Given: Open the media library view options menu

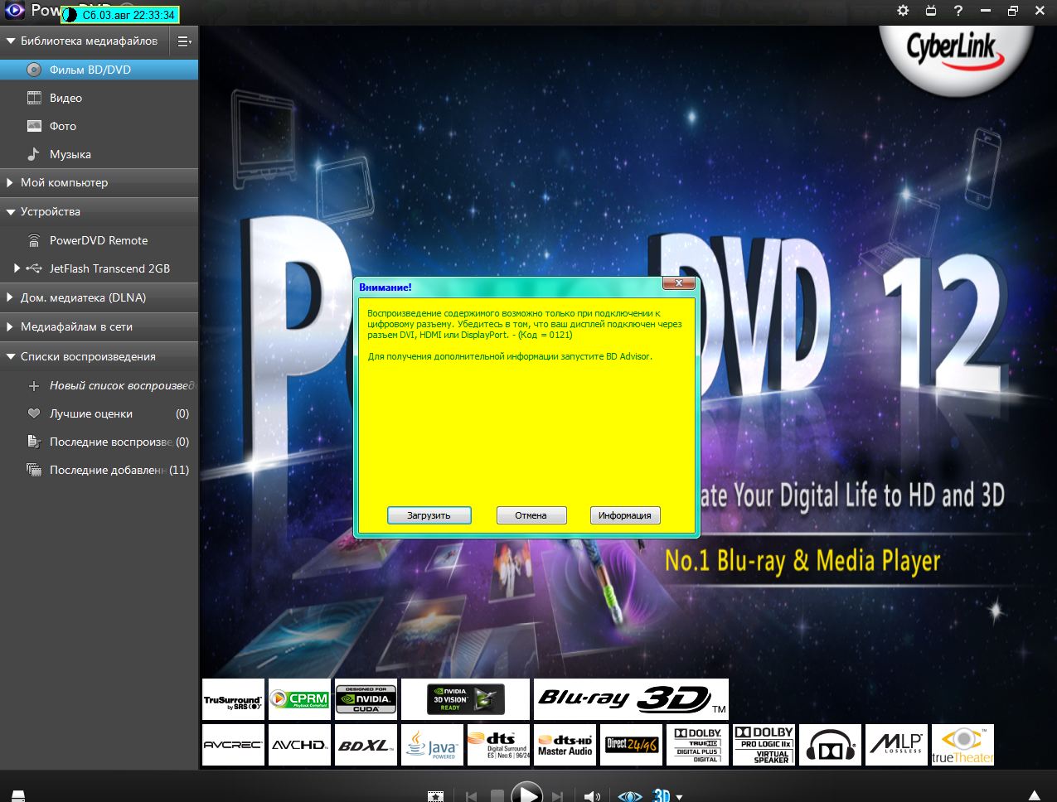Looking at the screenshot, I should tap(184, 41).
